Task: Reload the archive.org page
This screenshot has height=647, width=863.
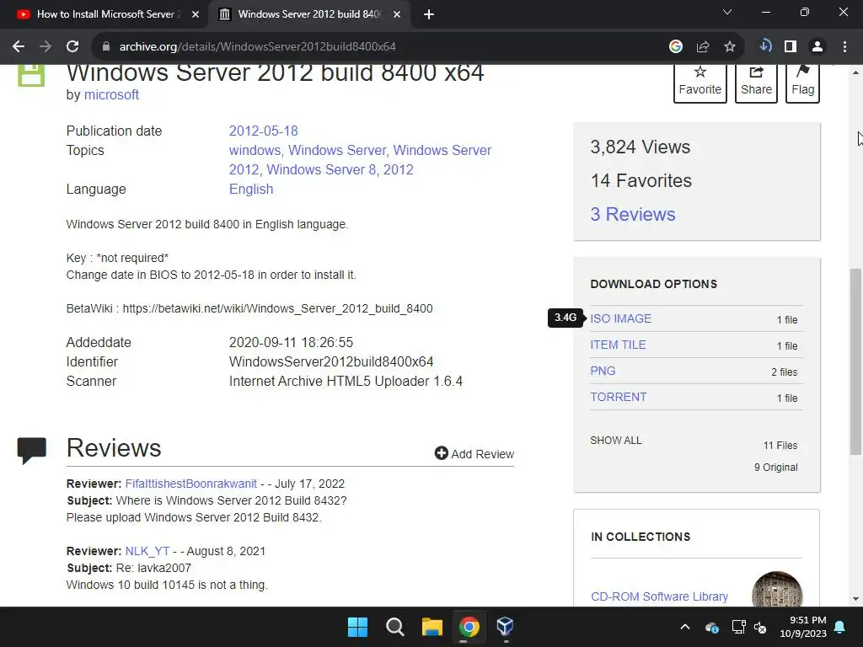Action: [x=72, y=47]
